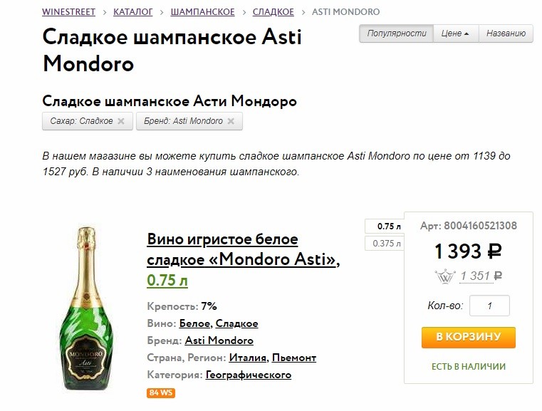Remove the Сахар: Сладкое filter tag

click(121, 122)
